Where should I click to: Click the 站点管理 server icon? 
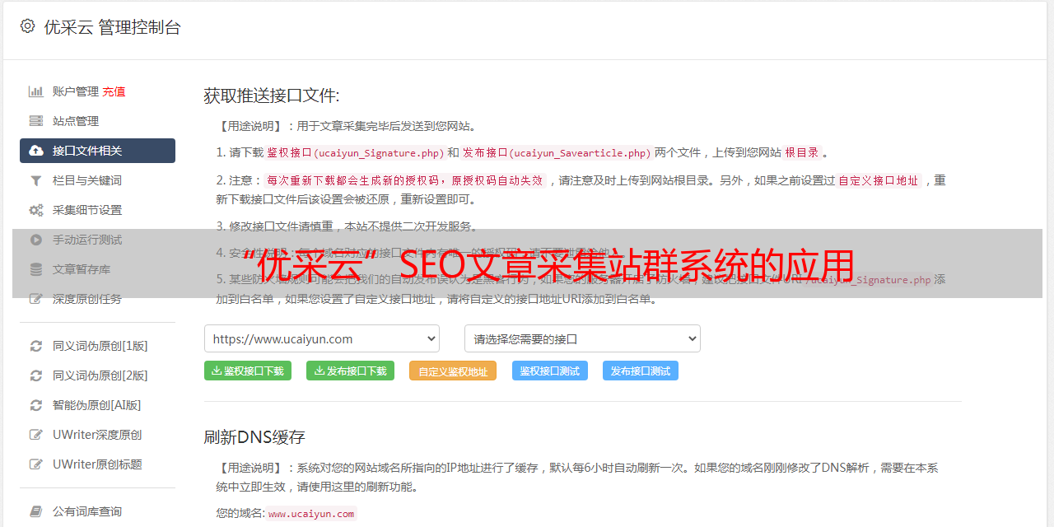coord(36,121)
